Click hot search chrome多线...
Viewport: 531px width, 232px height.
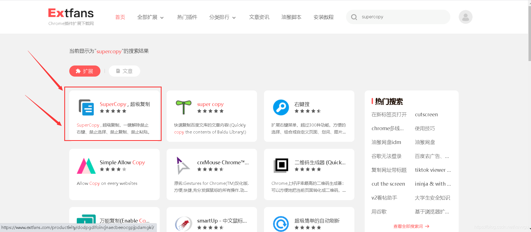387,128
